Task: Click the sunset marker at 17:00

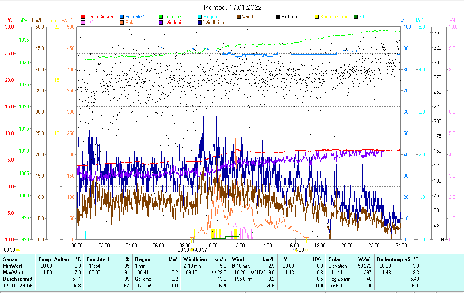Action: pos(296,250)
